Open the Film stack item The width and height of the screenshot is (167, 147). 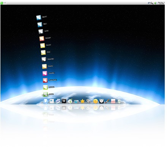point(43,52)
